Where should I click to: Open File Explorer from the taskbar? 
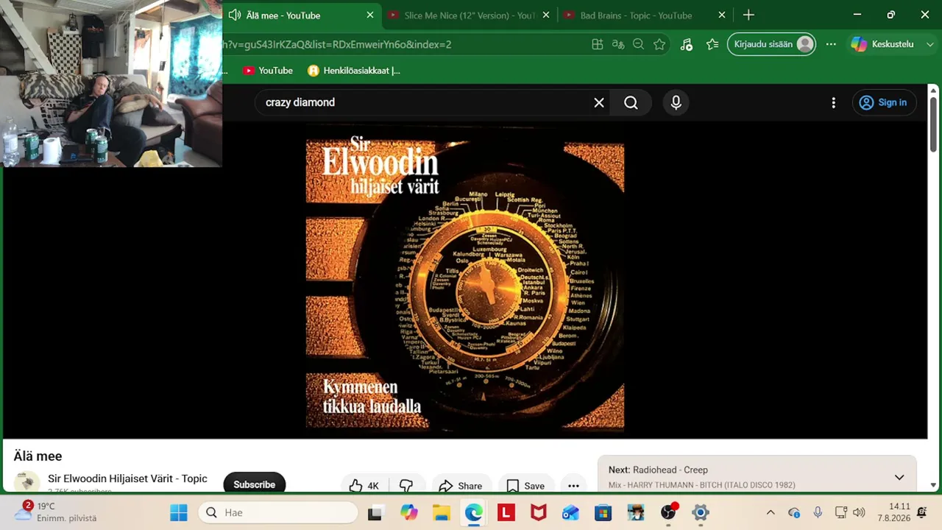click(441, 512)
